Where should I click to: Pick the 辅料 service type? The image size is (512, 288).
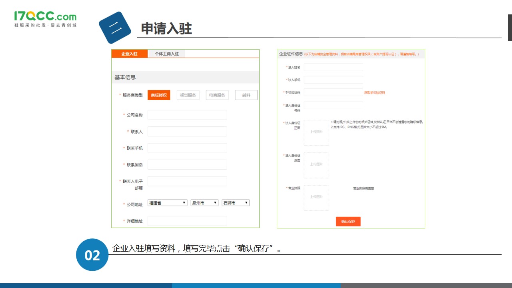click(246, 95)
